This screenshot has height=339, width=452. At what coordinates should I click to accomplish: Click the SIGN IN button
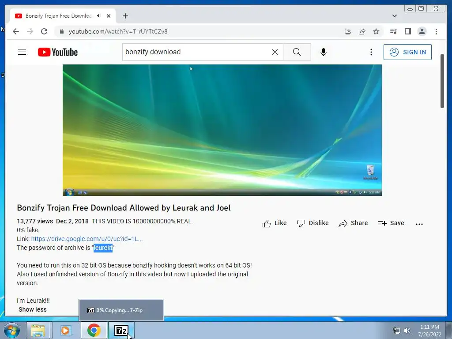(407, 52)
